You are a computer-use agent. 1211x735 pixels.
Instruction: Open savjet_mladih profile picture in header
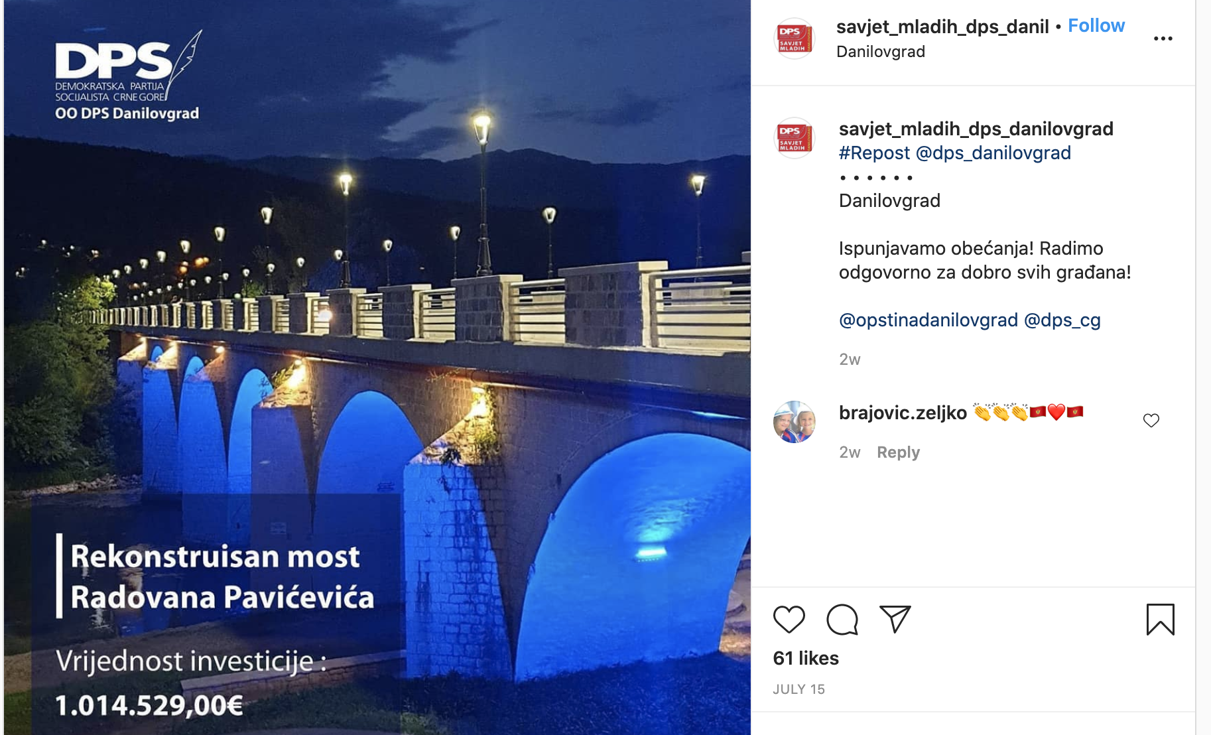click(794, 38)
